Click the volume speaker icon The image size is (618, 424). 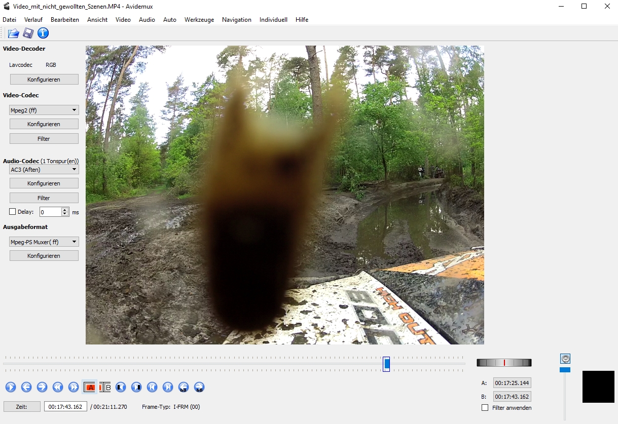pyautogui.click(x=566, y=359)
